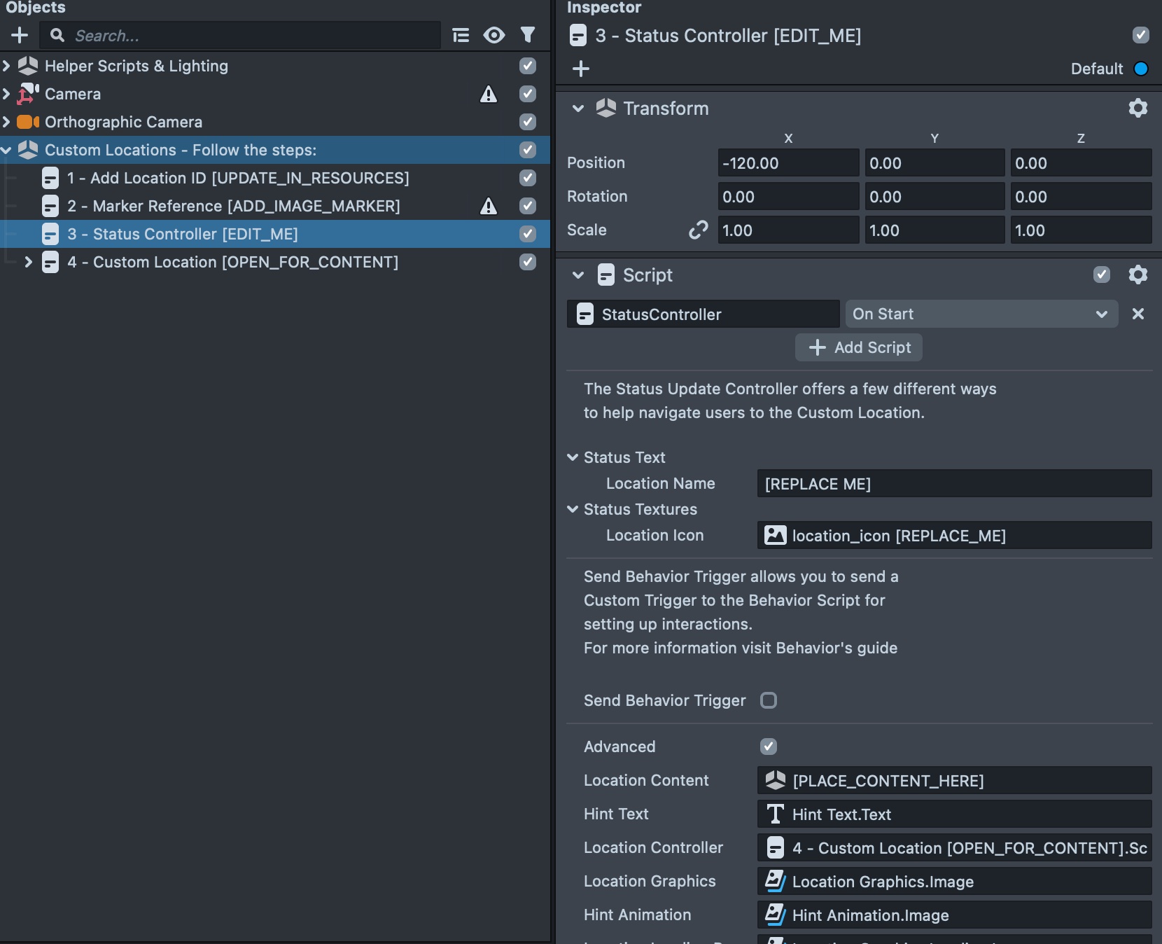Open the Script section settings gear

(1139, 275)
